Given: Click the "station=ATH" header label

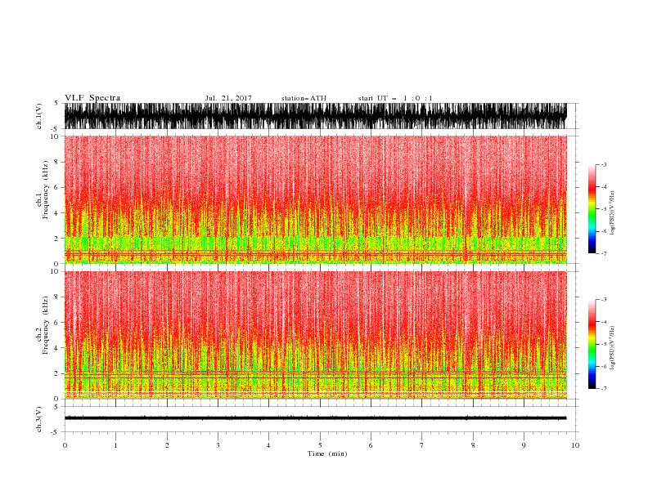Looking at the screenshot, I should tap(304, 98).
